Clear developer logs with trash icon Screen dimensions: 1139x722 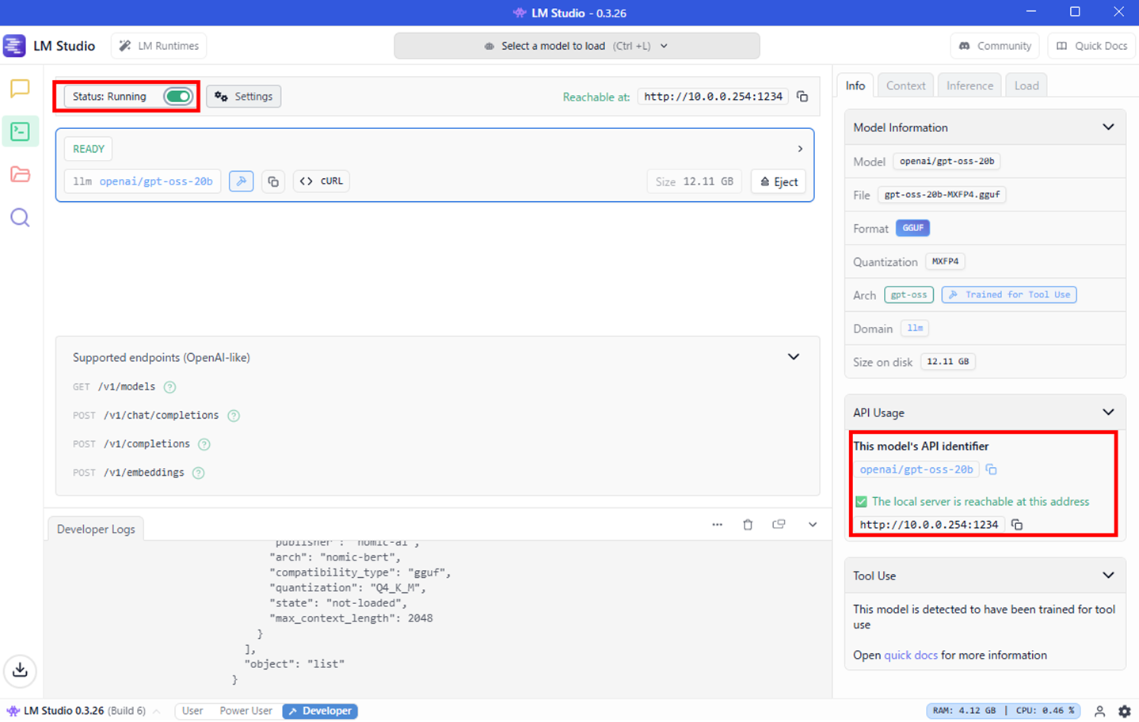point(748,525)
